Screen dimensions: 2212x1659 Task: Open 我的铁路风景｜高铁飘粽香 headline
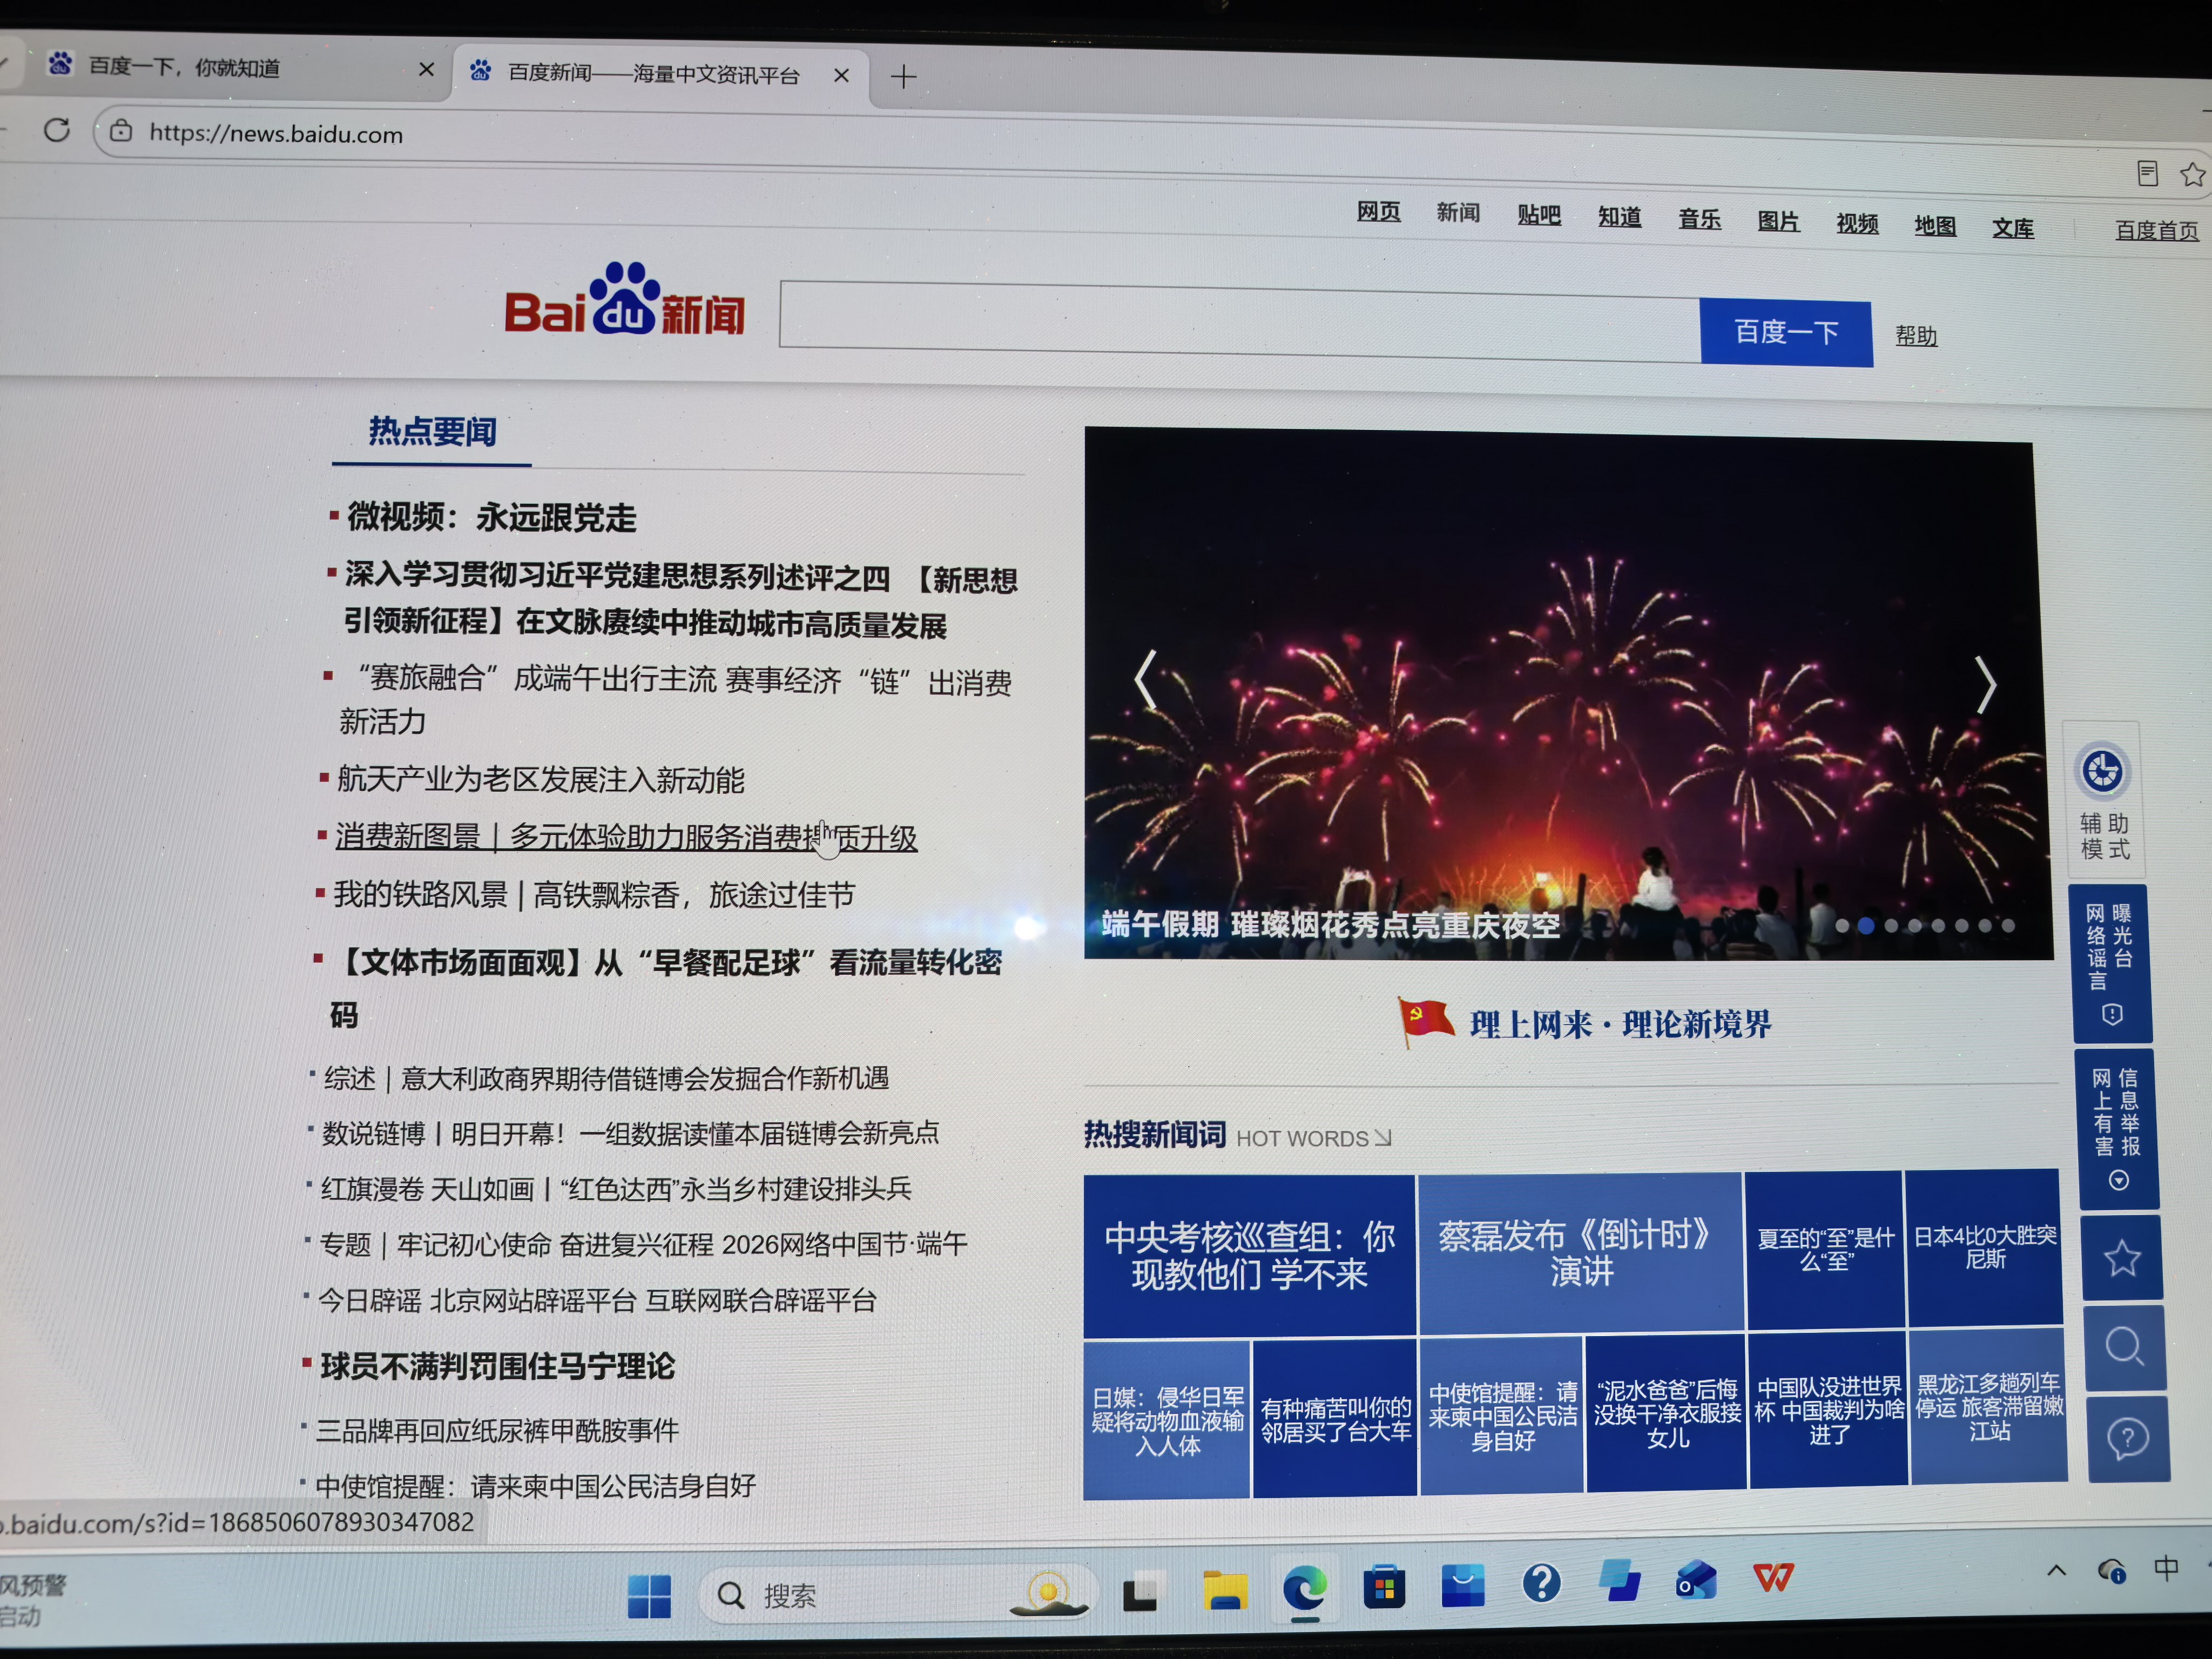coord(594,894)
